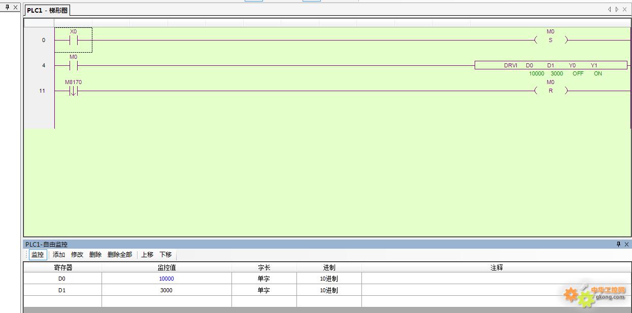Select the M0 set coil
This screenshot has height=313, width=632.
(x=551, y=40)
